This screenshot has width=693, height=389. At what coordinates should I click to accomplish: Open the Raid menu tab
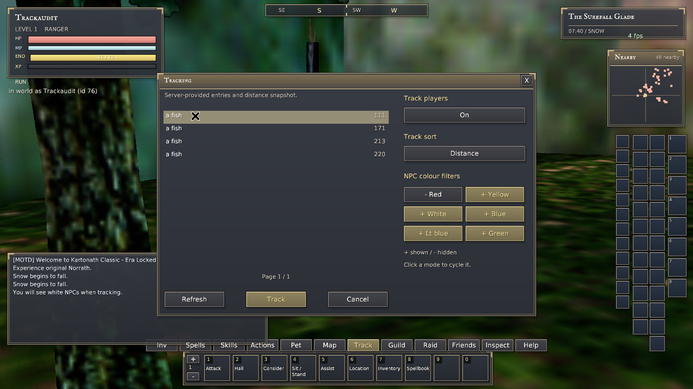click(x=430, y=345)
